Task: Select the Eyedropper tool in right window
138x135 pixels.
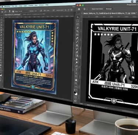Action: 77,38
